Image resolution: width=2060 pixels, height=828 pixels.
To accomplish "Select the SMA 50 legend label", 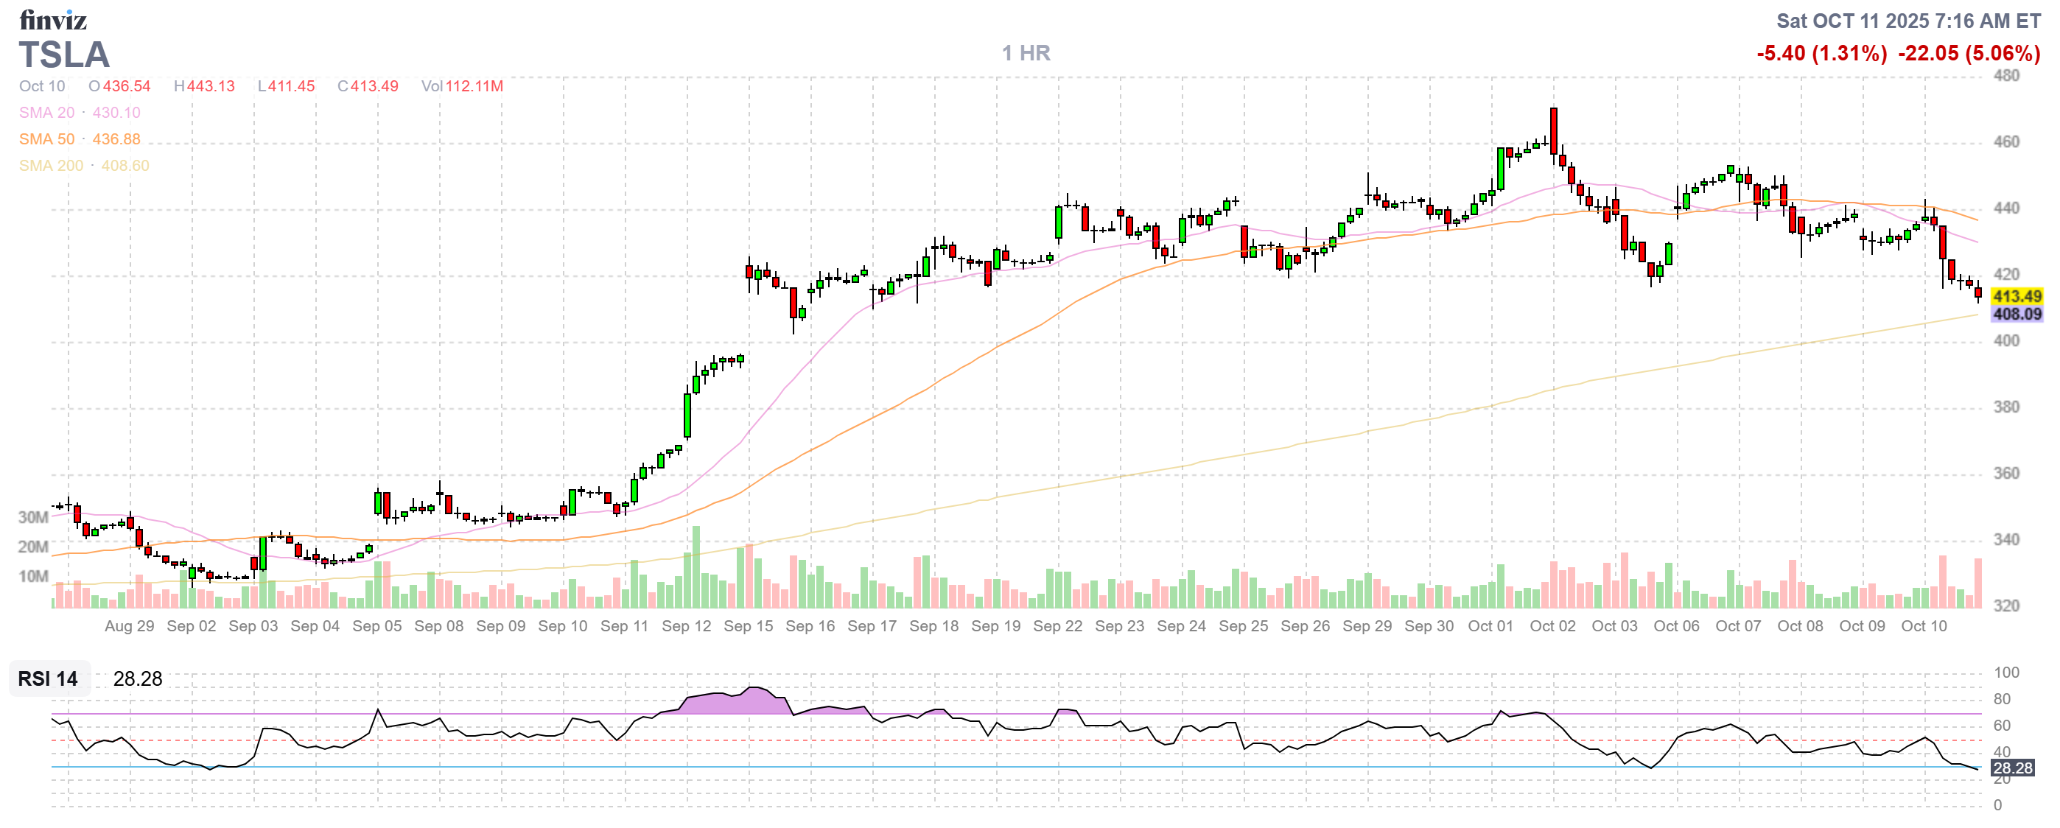I will point(46,139).
